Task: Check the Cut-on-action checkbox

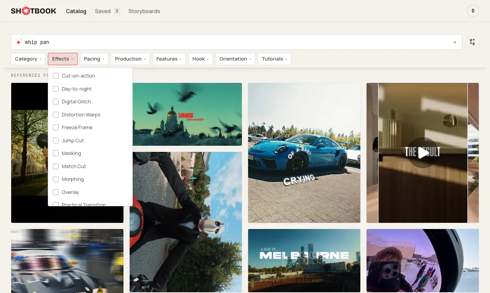Action: (56, 76)
